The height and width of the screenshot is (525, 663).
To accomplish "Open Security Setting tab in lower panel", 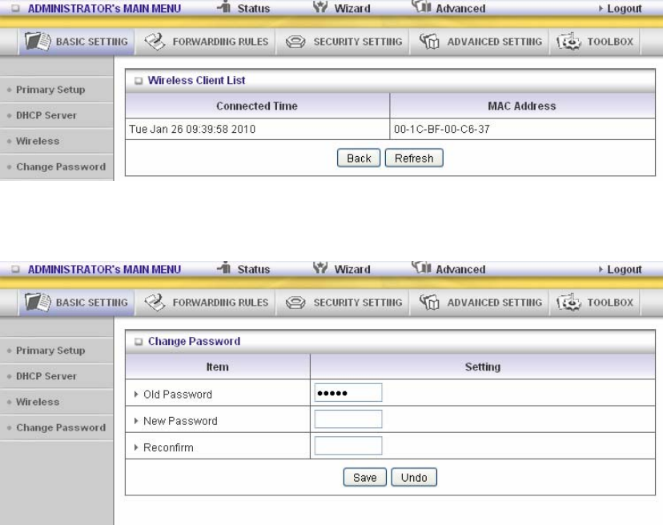I will click(x=344, y=303).
